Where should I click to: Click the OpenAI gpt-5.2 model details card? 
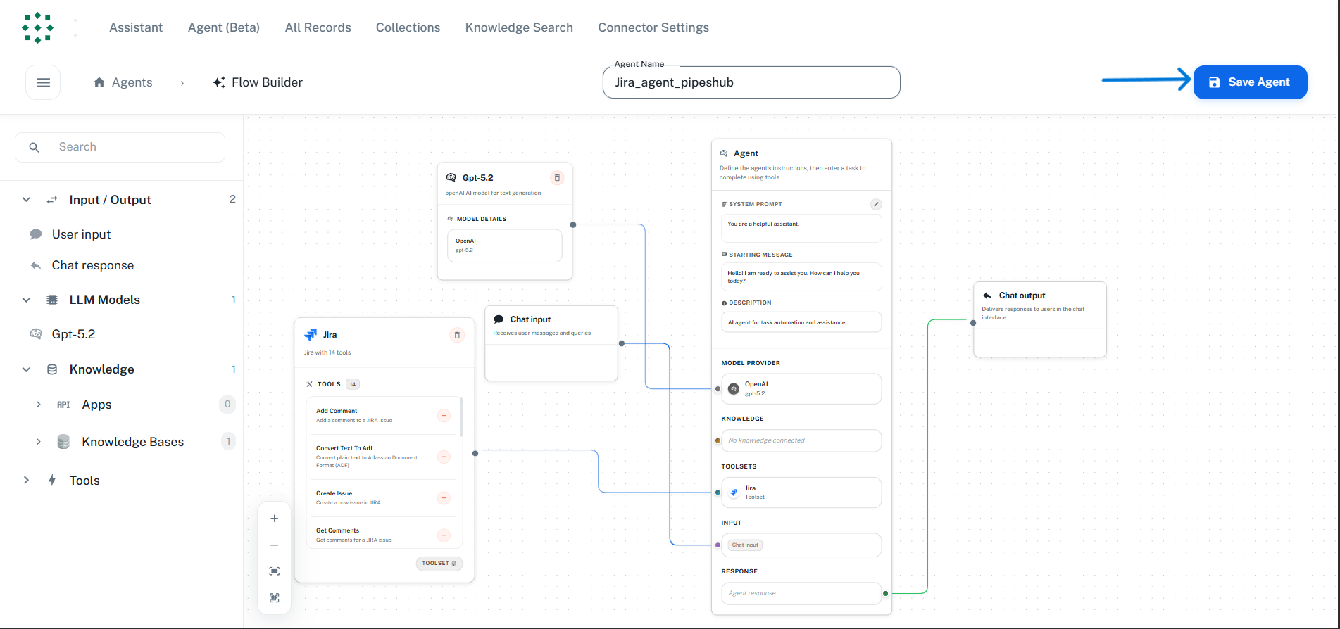505,246
